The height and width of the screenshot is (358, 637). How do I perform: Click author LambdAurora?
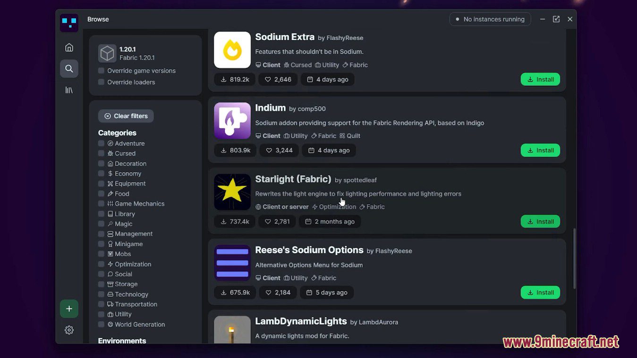pyautogui.click(x=379, y=322)
